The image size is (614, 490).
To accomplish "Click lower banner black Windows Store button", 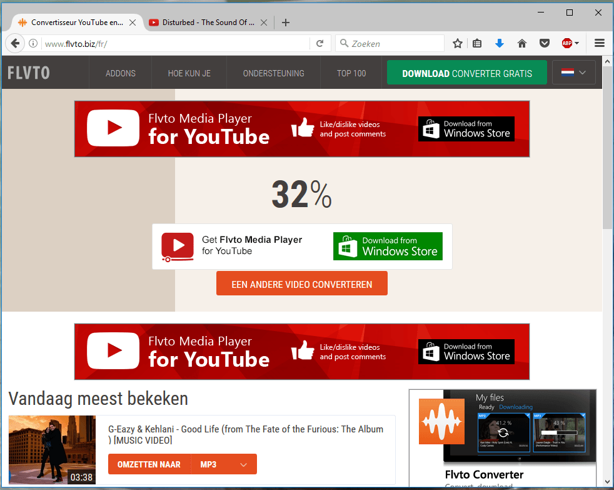I will [466, 352].
